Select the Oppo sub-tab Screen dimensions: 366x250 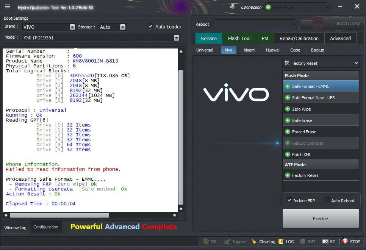point(295,50)
